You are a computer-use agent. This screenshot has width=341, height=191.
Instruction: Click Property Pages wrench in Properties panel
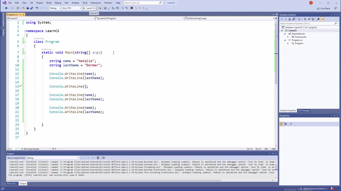(291, 124)
